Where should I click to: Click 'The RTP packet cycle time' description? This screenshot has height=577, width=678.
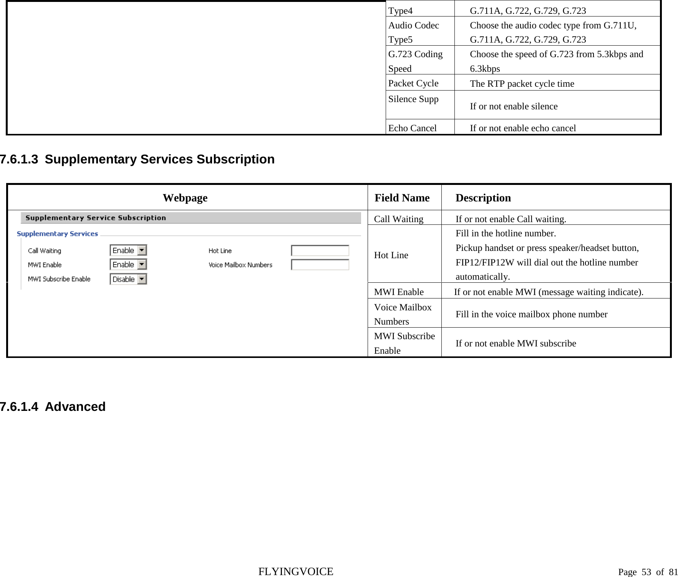pyautogui.click(x=522, y=84)
